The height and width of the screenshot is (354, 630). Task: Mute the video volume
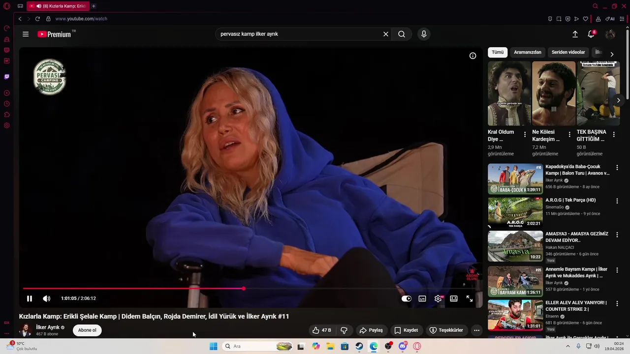point(46,298)
